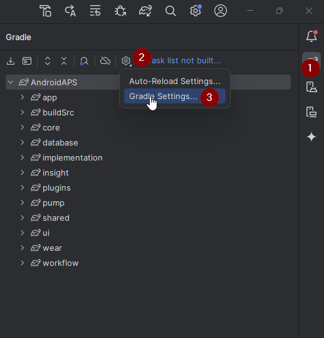Viewport: 324px width, 338px height.
Task: Click the Analyze Dependencies icon
Action: (84, 61)
